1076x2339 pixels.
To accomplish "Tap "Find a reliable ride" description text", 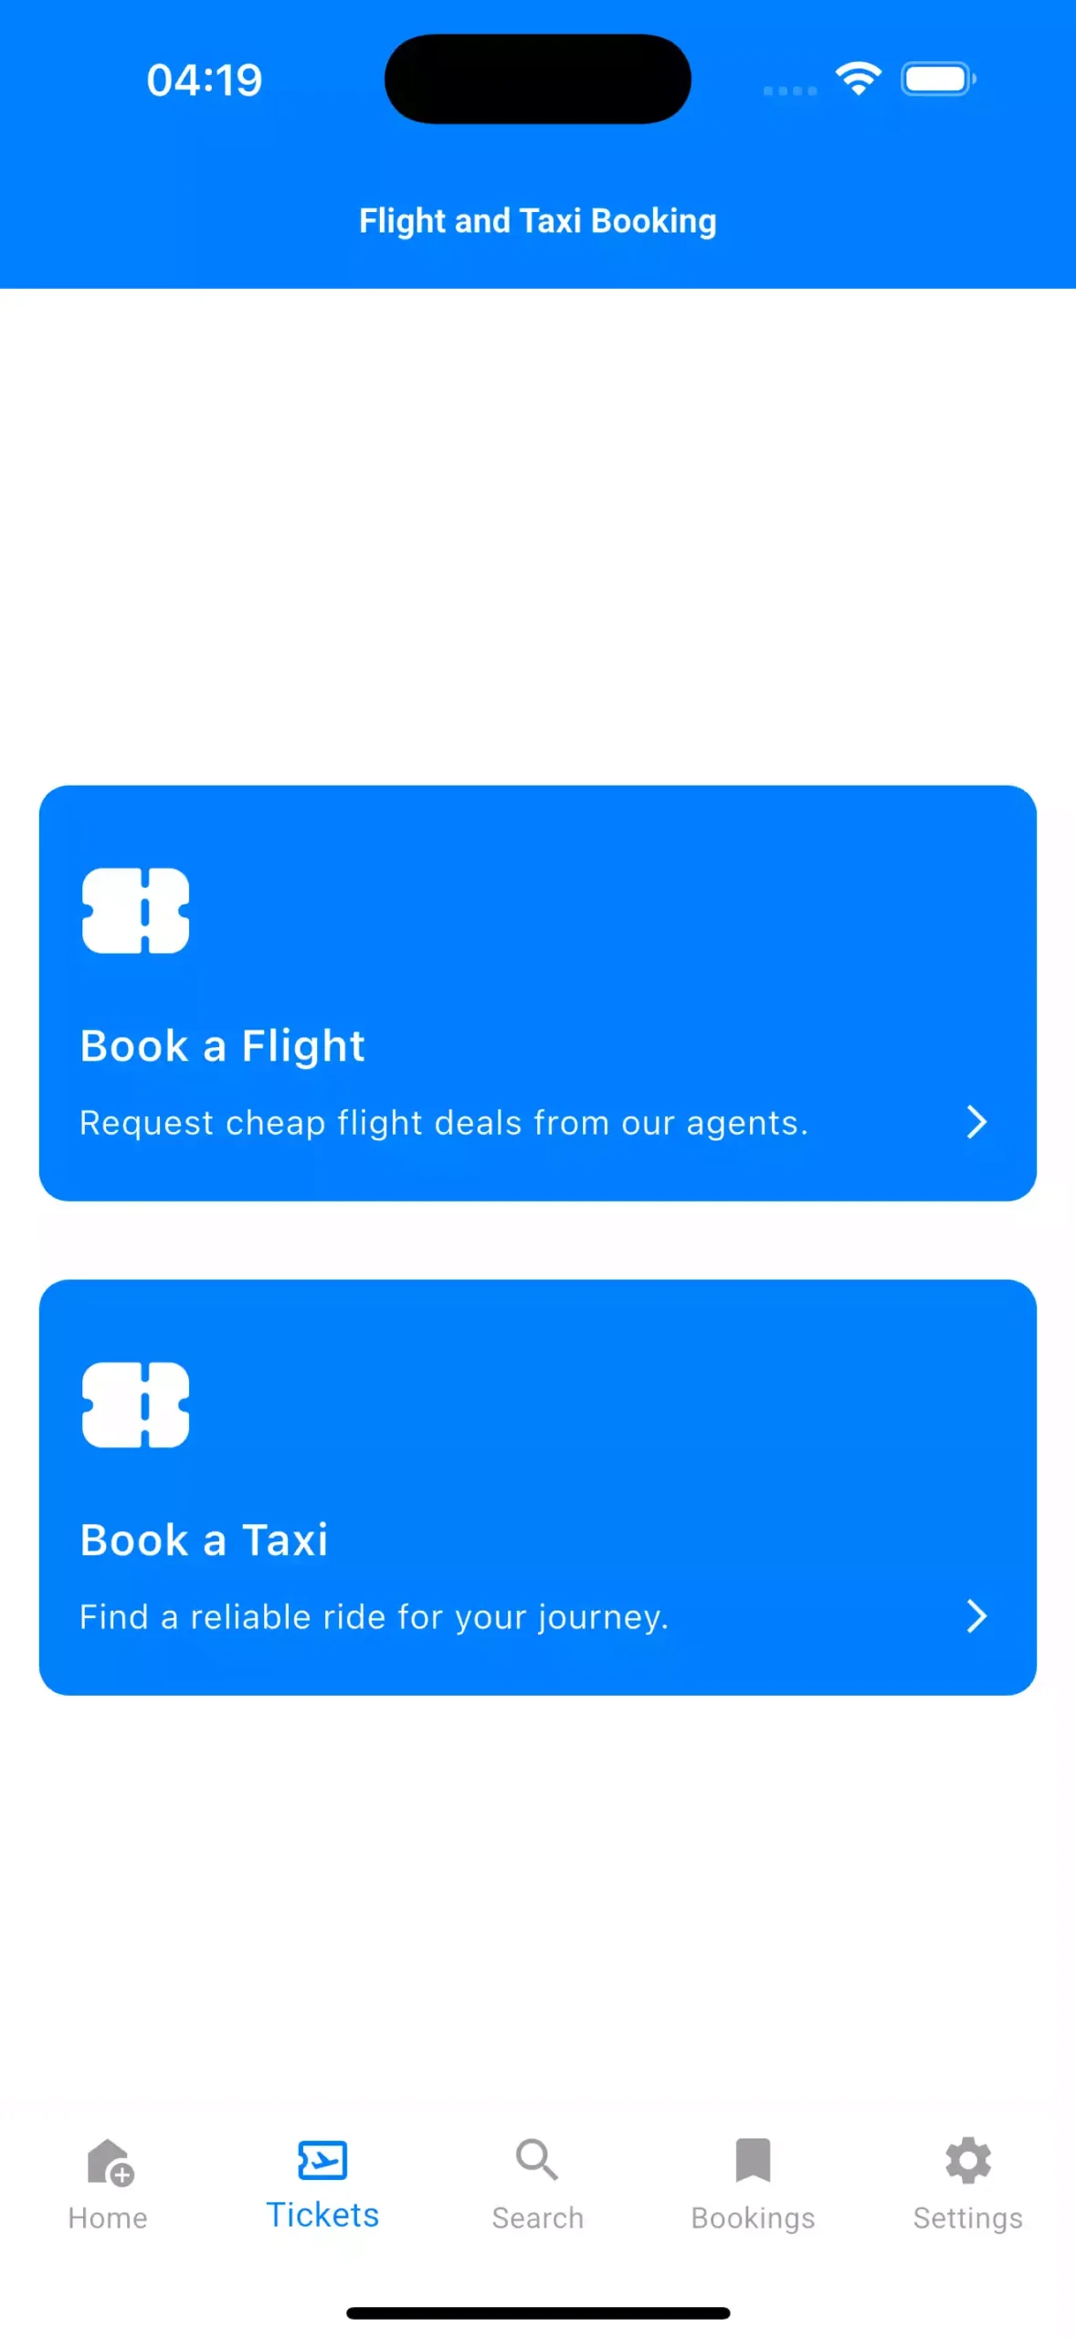I will 374,1616.
